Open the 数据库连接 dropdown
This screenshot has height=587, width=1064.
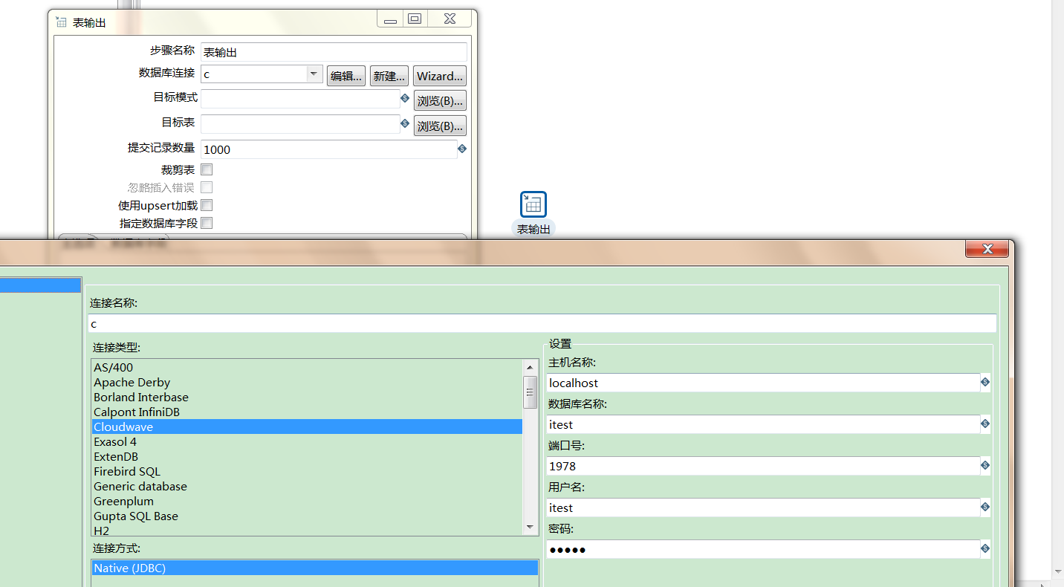tap(314, 74)
